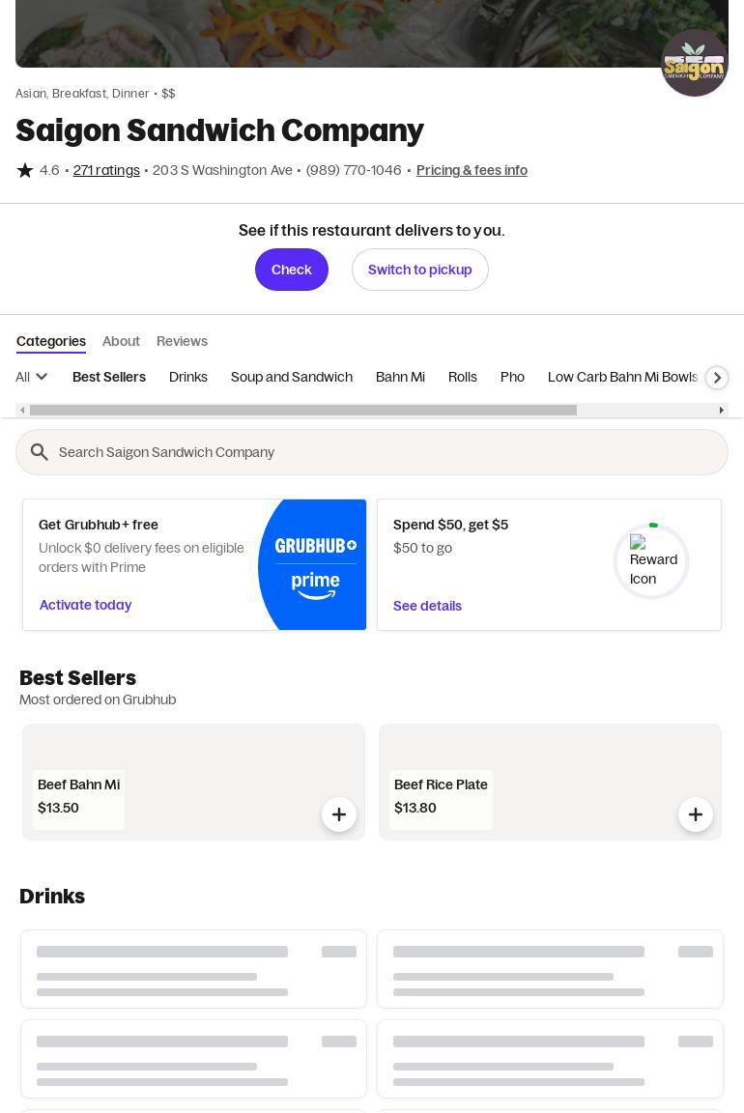Add Beef Rice Plate with plus icon

tap(695, 814)
